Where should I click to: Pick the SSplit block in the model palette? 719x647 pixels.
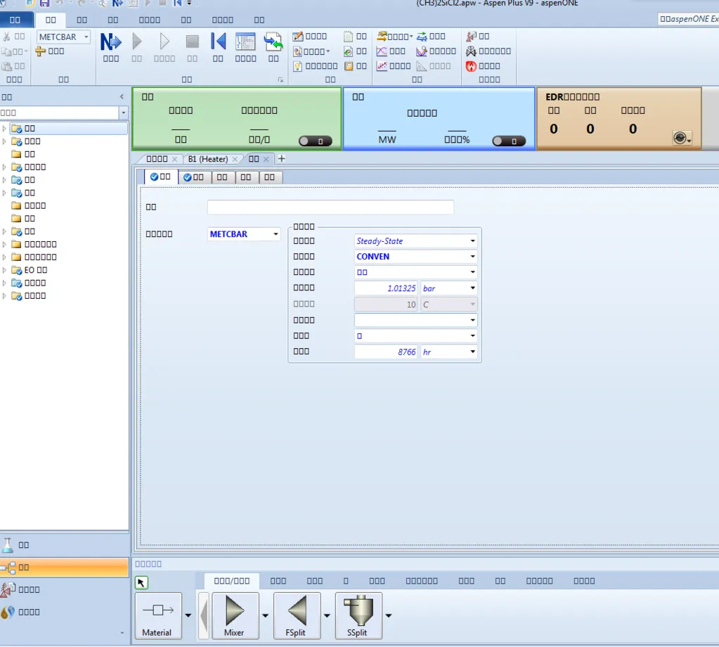(x=358, y=615)
